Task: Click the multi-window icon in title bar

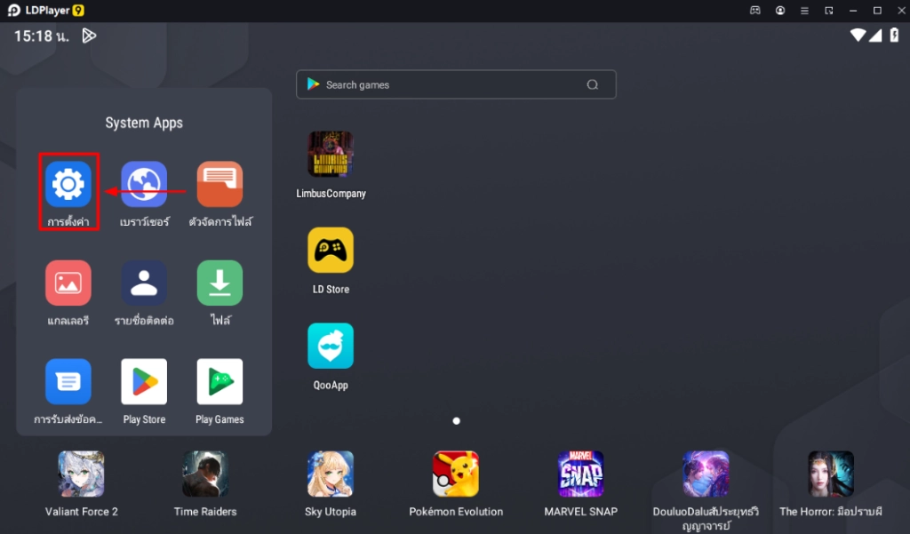Action: pos(829,11)
